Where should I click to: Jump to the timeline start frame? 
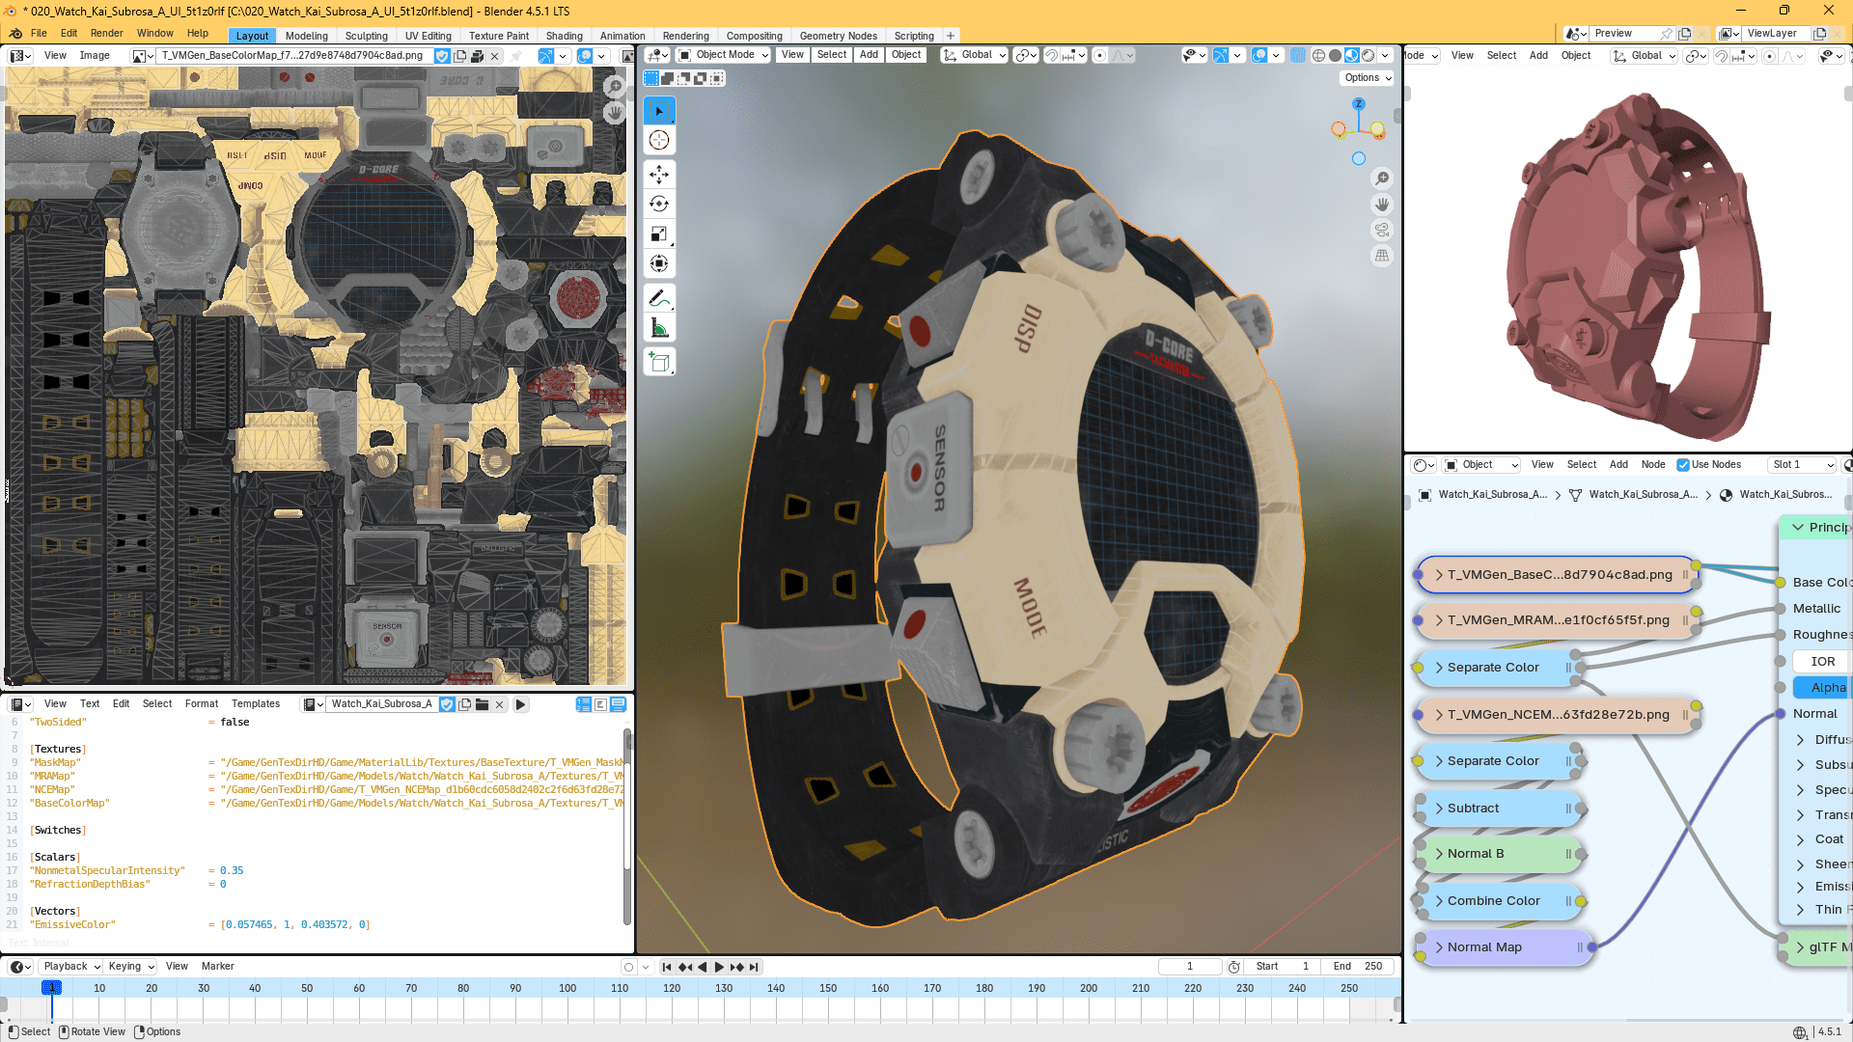click(667, 967)
